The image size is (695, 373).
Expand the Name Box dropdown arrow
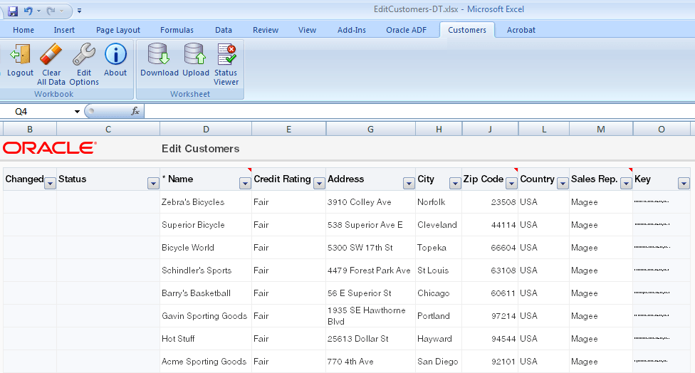click(x=77, y=112)
